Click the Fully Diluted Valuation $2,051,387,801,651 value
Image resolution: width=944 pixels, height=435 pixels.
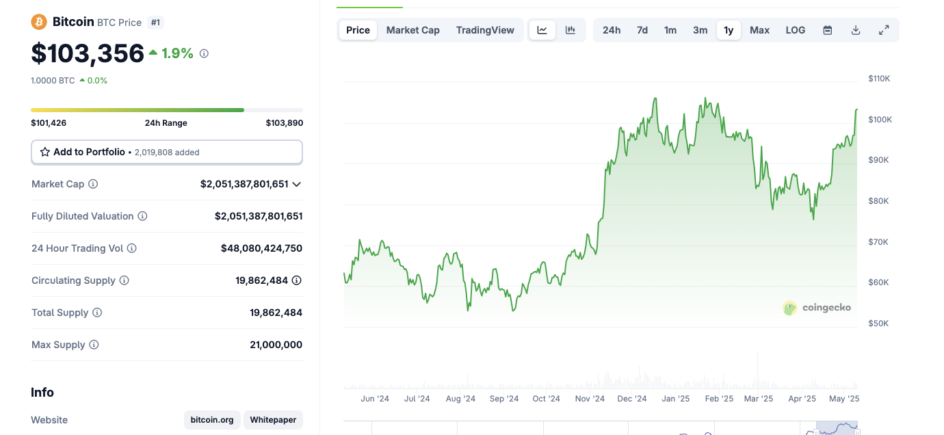tap(259, 216)
